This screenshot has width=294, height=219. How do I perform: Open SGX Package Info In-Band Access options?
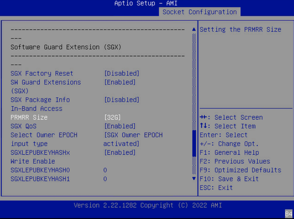121,100
